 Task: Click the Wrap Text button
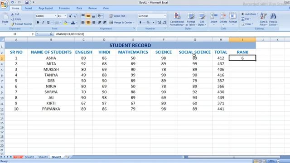(x=117, y=16)
